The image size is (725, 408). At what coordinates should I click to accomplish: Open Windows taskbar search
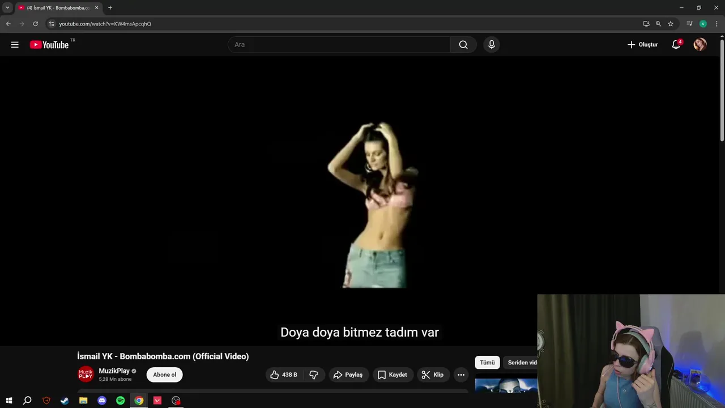coord(27,401)
